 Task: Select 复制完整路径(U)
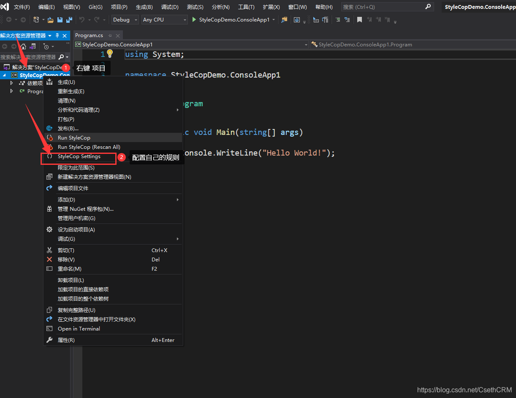point(113,310)
